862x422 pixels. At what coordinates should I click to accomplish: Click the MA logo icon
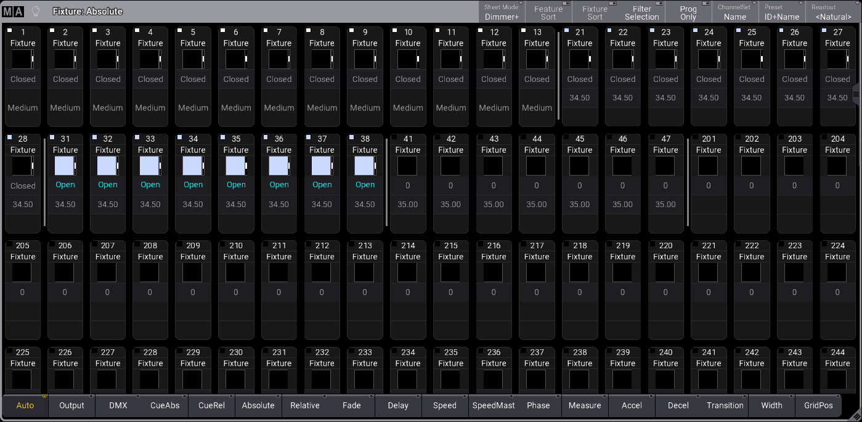[x=13, y=11]
